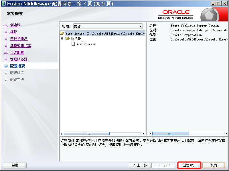Details panel scrollbar right arrow
Viewport: 229px width, 171px height.
[x=226, y=133]
